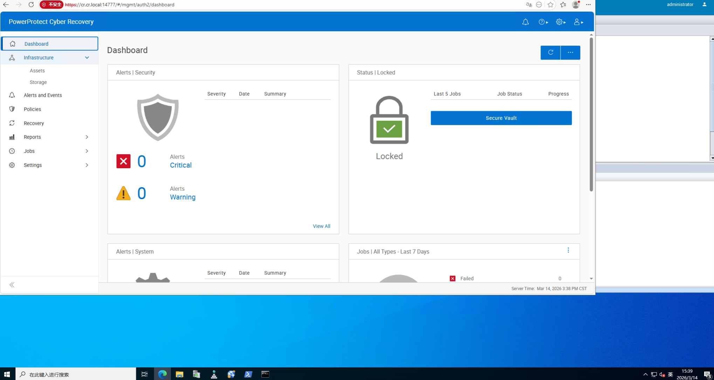714x380 pixels.
Task: Select Assets under Infrastructure
Action: 37,71
